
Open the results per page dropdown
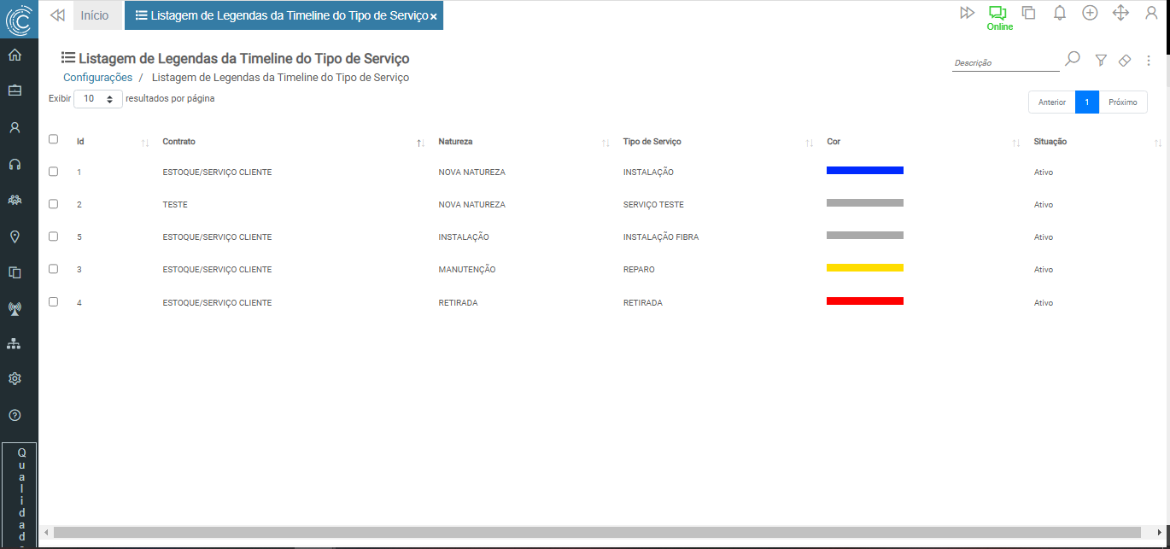pyautogui.click(x=98, y=99)
